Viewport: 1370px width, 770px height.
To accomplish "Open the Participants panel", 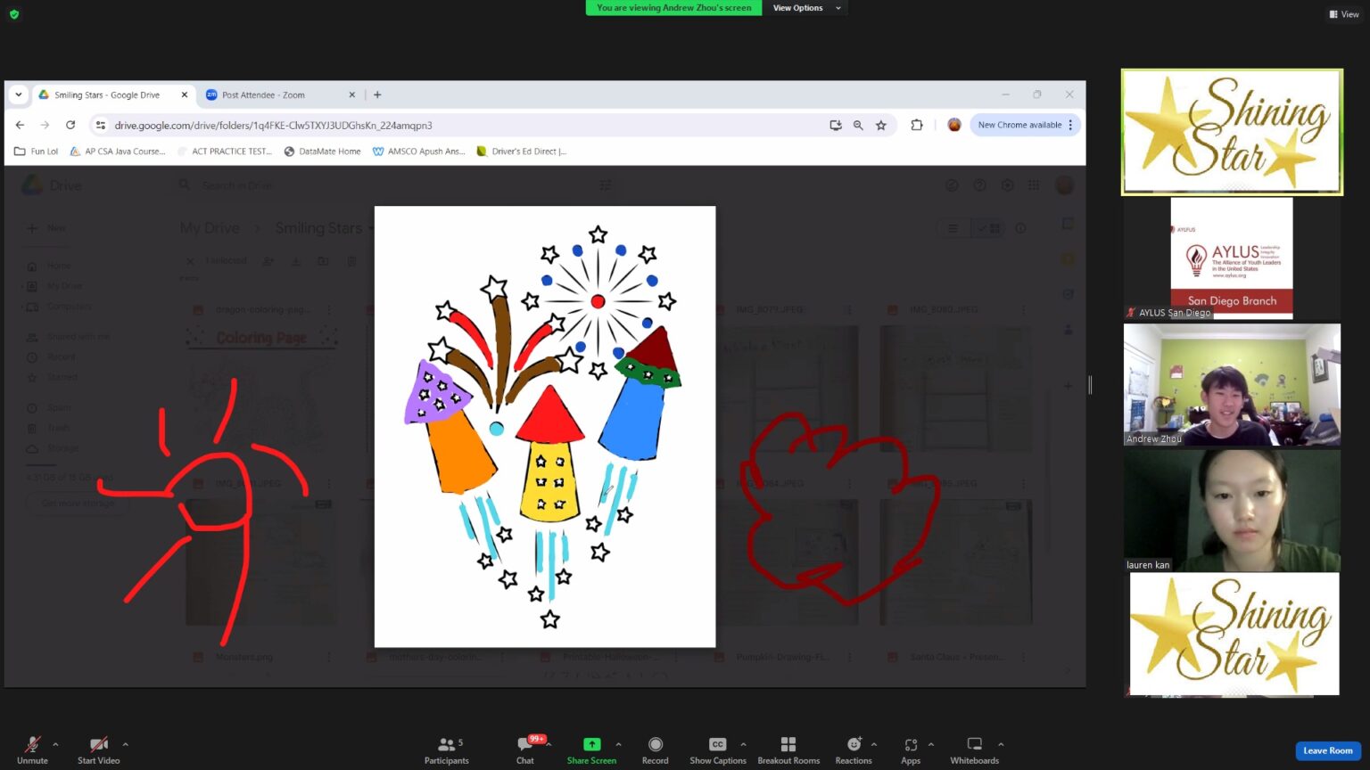I will click(x=446, y=750).
